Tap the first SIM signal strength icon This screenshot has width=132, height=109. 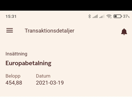coord(95,16)
